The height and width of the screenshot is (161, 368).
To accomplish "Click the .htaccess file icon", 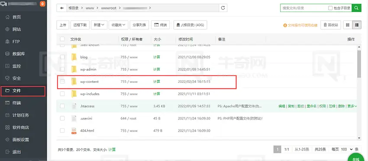I will [74, 106].
